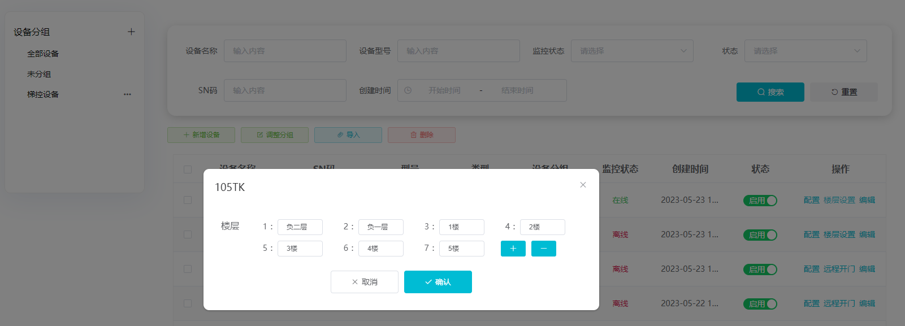Click the 重置 button
The width and height of the screenshot is (905, 326).
[844, 92]
